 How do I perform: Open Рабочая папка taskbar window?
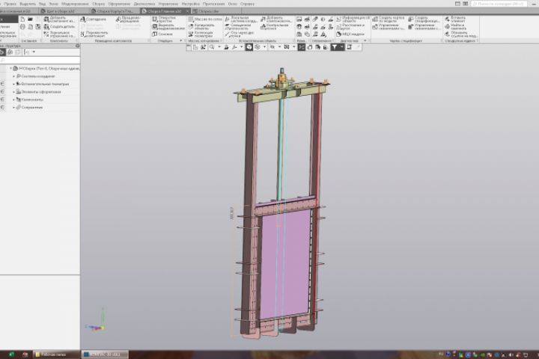(57, 355)
